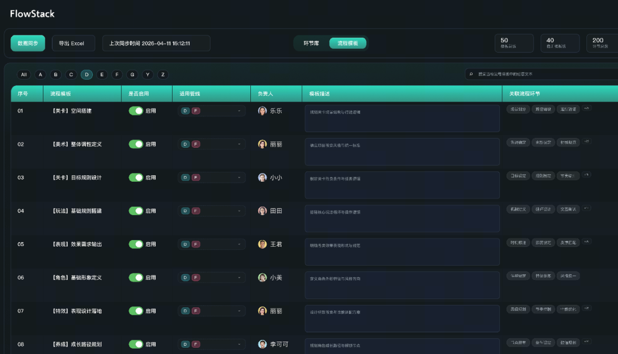Image resolution: width=618 pixels, height=354 pixels.
Task: Disable the 【关卡】空间搭建 template toggle
Action: tap(136, 111)
